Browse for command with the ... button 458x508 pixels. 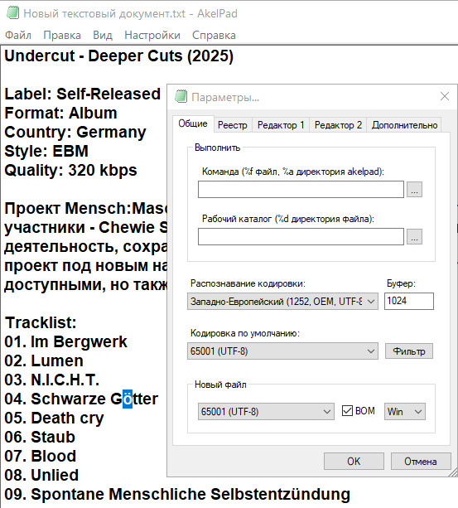point(414,189)
